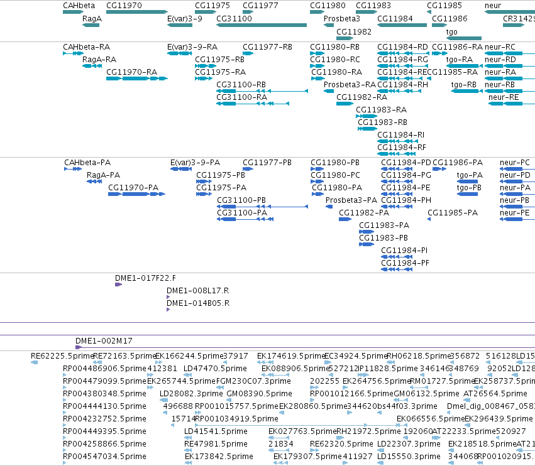Screen dimensions: 535x466
Task: Open the DME1-002M17 BAC feature
Action: click(x=305, y=347)
